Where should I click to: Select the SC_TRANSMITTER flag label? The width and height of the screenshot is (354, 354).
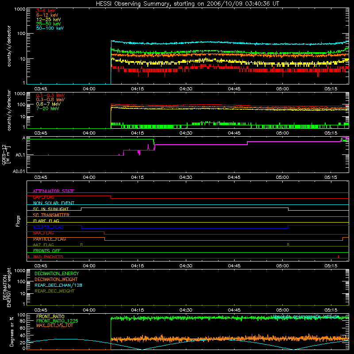[51, 215]
